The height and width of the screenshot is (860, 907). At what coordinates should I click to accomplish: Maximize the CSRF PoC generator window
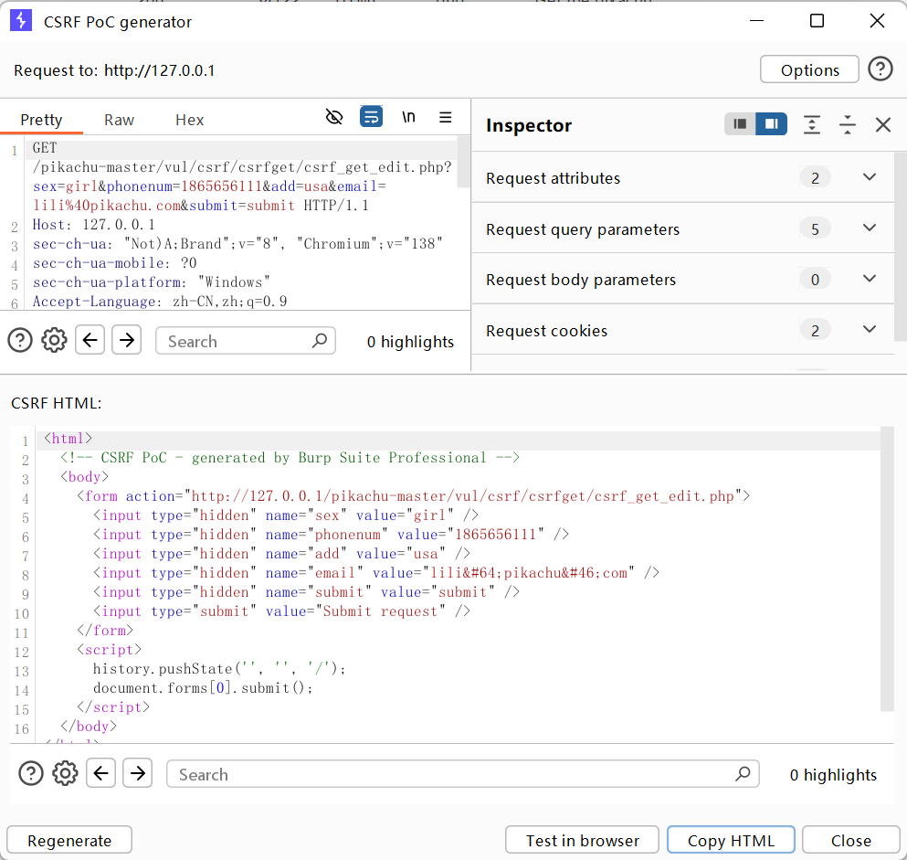click(x=817, y=21)
